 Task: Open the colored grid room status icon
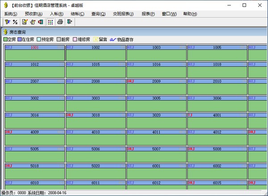click(50, 22)
